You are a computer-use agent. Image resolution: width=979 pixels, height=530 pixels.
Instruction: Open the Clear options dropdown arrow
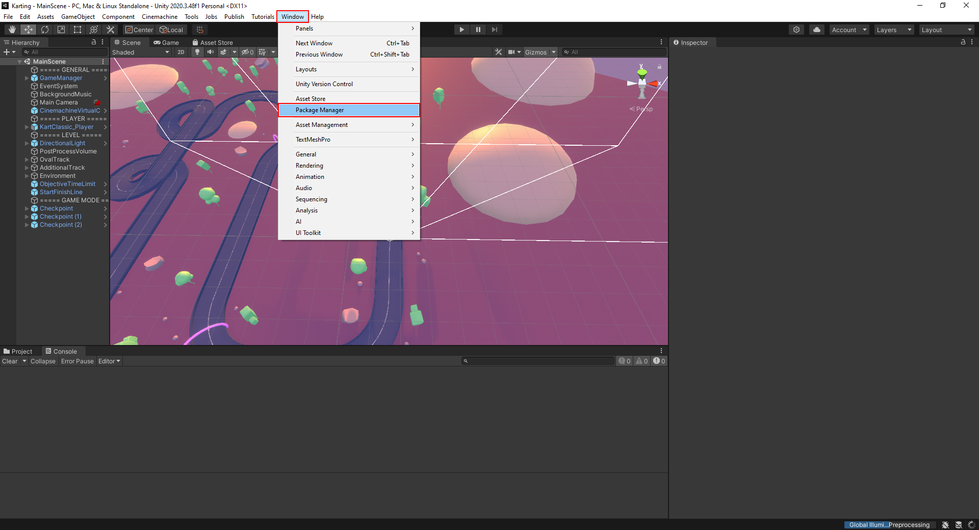coord(24,361)
